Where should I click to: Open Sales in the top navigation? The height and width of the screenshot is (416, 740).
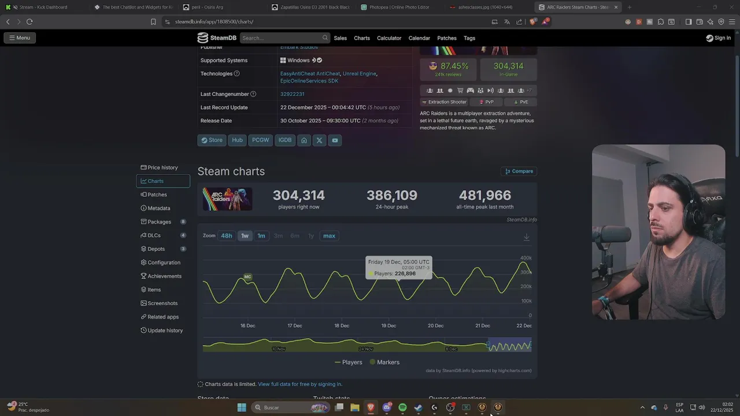341,38
